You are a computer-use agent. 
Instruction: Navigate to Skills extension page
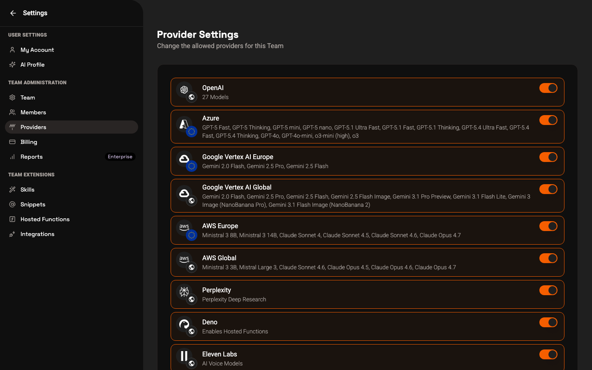[72, 190]
